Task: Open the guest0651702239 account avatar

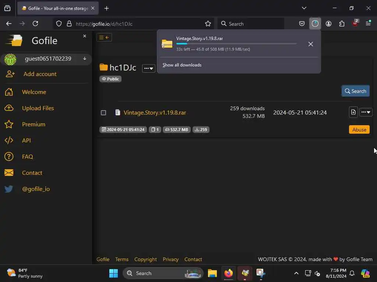Action: 10,59
